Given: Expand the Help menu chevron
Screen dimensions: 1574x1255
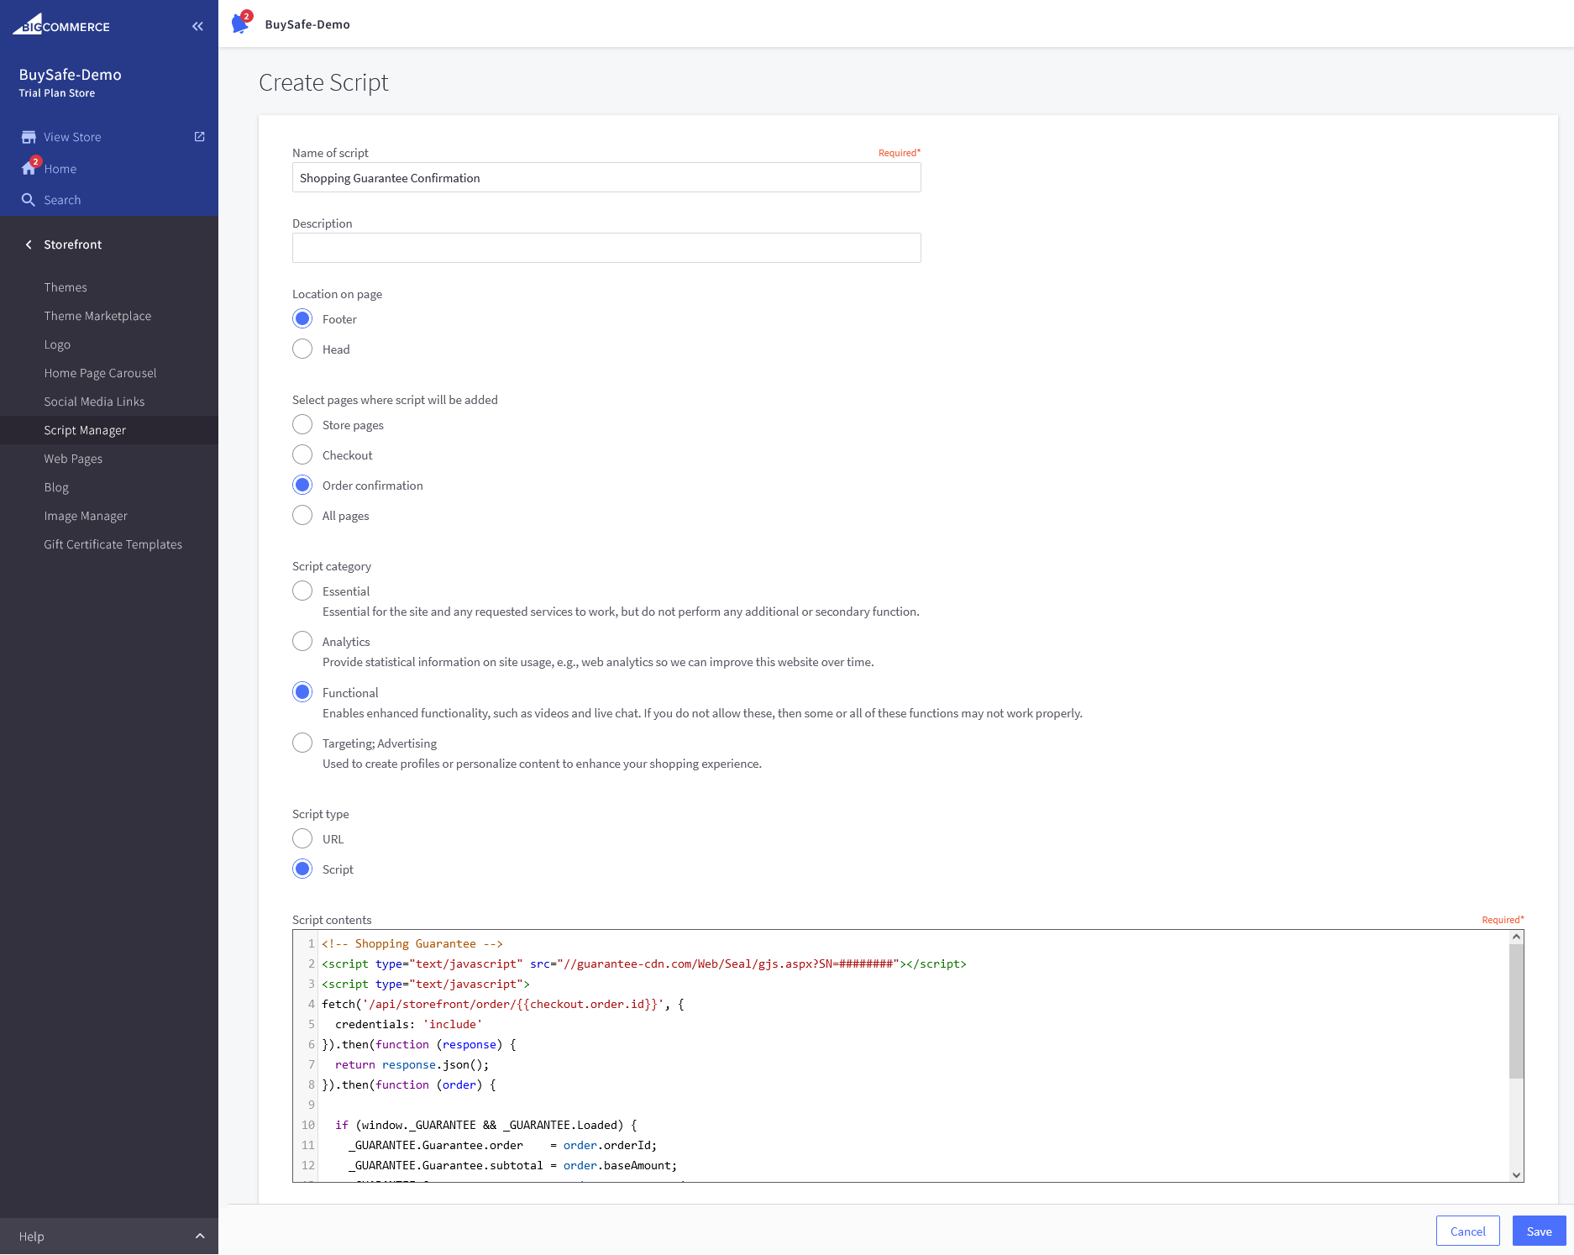Looking at the screenshot, I should coord(200,1237).
